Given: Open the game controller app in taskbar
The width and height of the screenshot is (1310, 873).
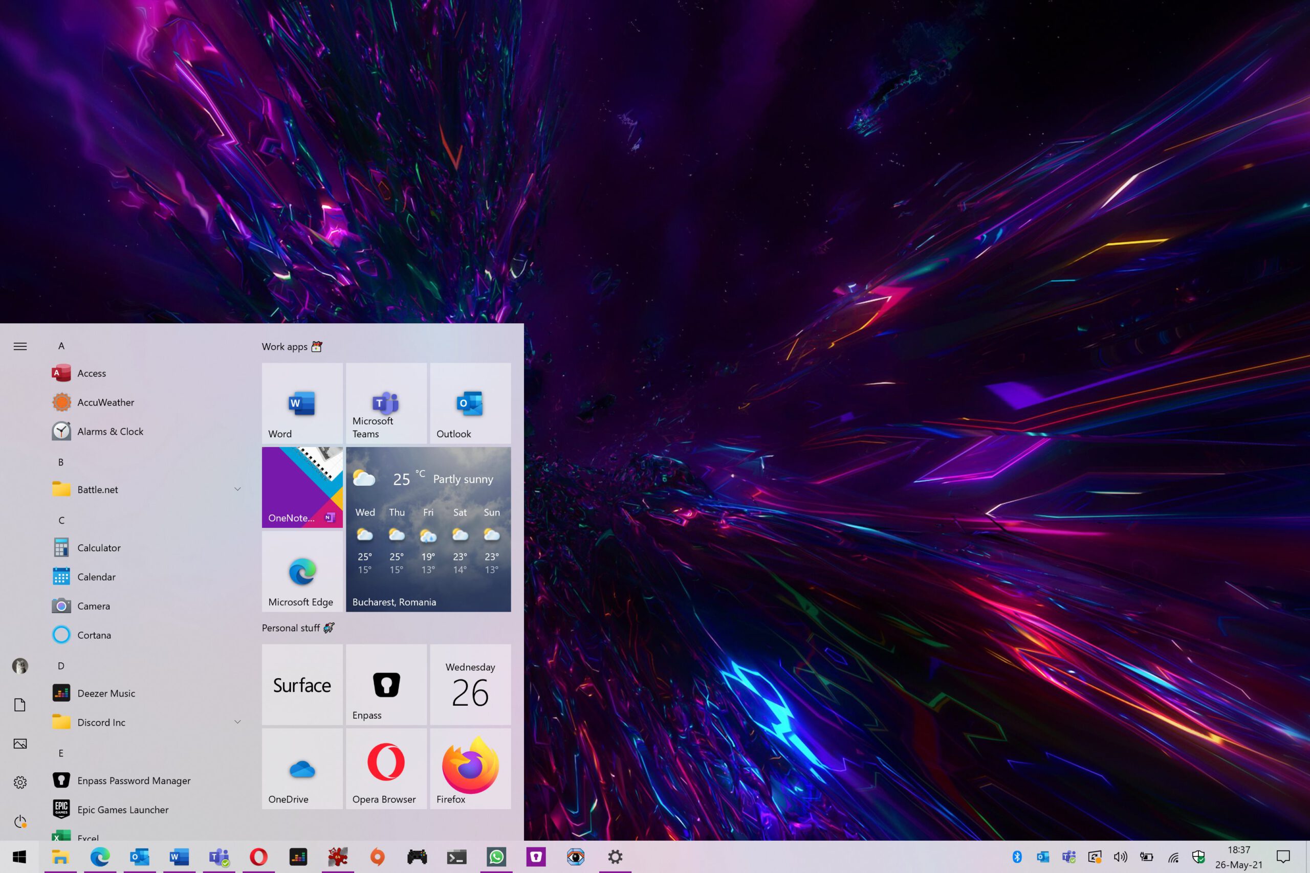Looking at the screenshot, I should pyautogui.click(x=417, y=857).
